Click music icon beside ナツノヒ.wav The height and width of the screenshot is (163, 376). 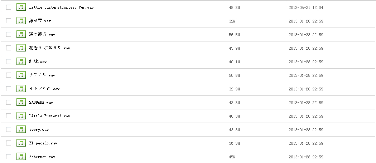(x=21, y=75)
